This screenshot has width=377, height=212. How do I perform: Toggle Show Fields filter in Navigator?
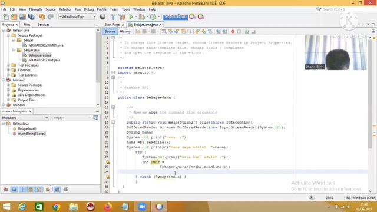14,190
